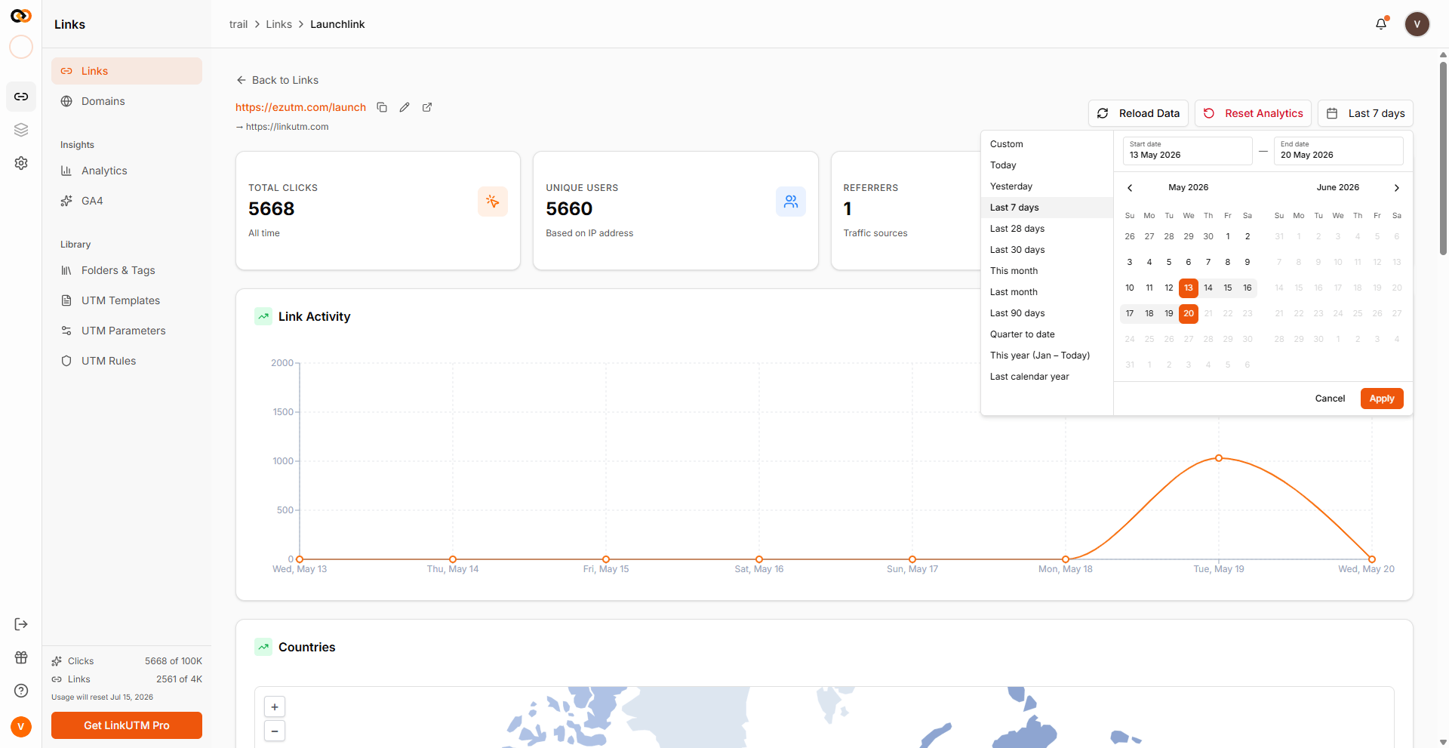Cancel the date picker
The width and height of the screenshot is (1449, 748).
[x=1330, y=399]
